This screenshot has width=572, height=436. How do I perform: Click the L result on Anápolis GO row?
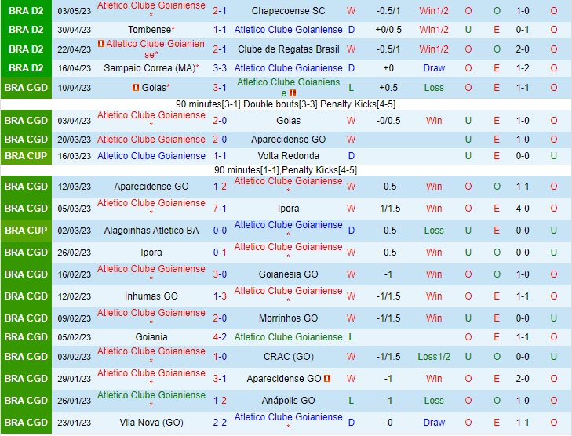[x=351, y=401]
